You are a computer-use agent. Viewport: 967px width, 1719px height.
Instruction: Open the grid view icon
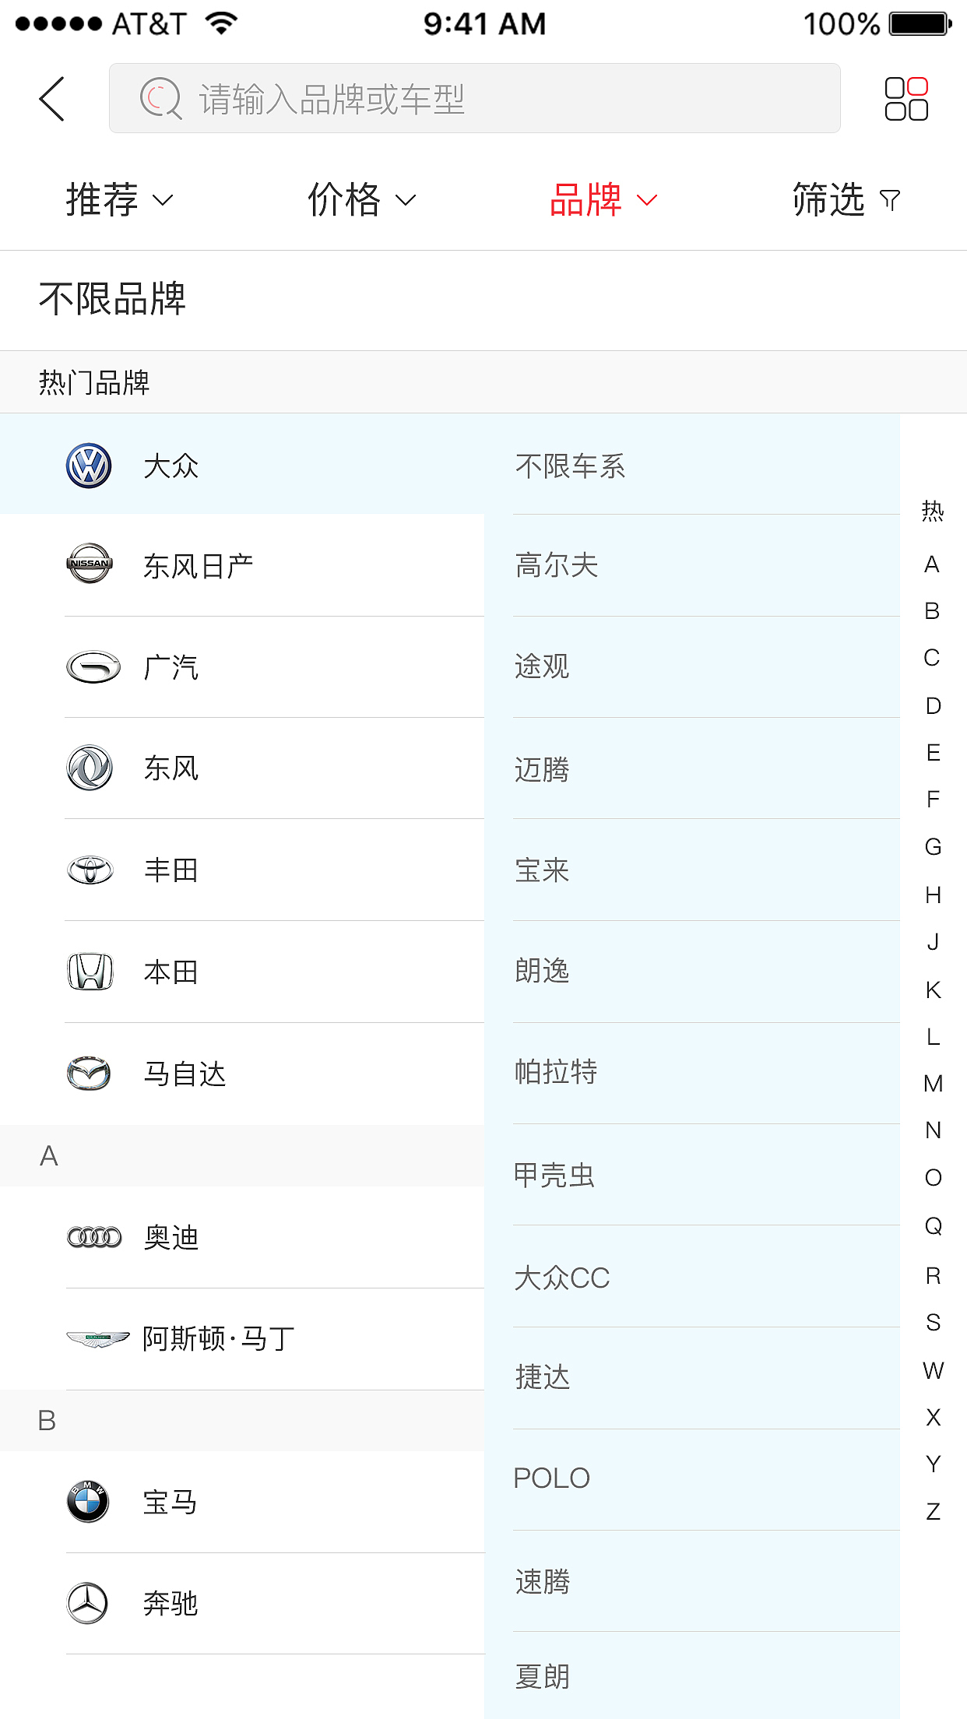tap(906, 99)
